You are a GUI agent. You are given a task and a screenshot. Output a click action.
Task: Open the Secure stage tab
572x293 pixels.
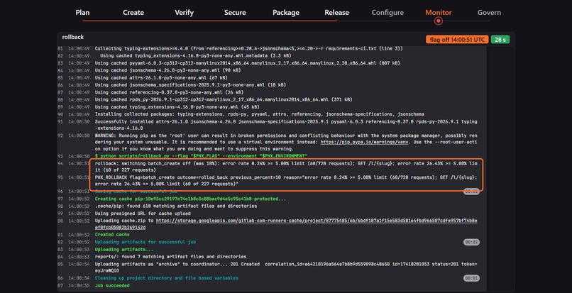click(x=235, y=12)
